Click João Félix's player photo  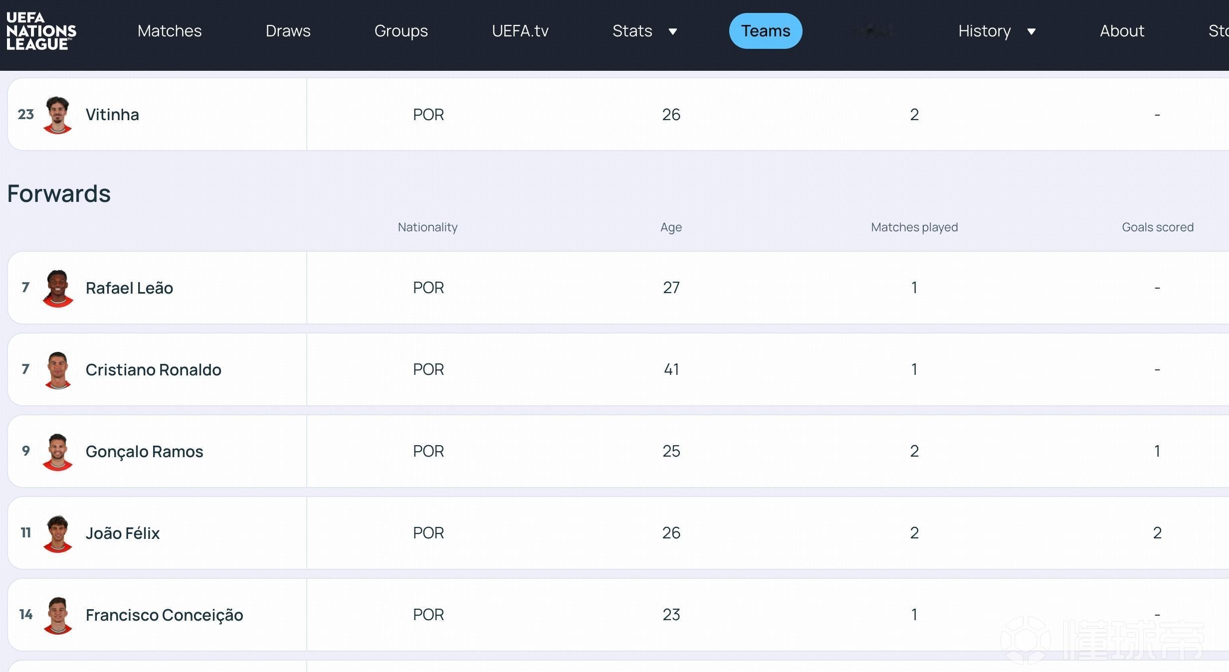(58, 533)
